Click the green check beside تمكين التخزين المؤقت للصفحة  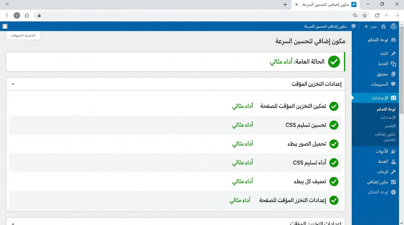point(334,106)
